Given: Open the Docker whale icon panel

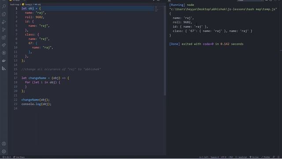Looking at the screenshot, I should click(x=4, y=61).
